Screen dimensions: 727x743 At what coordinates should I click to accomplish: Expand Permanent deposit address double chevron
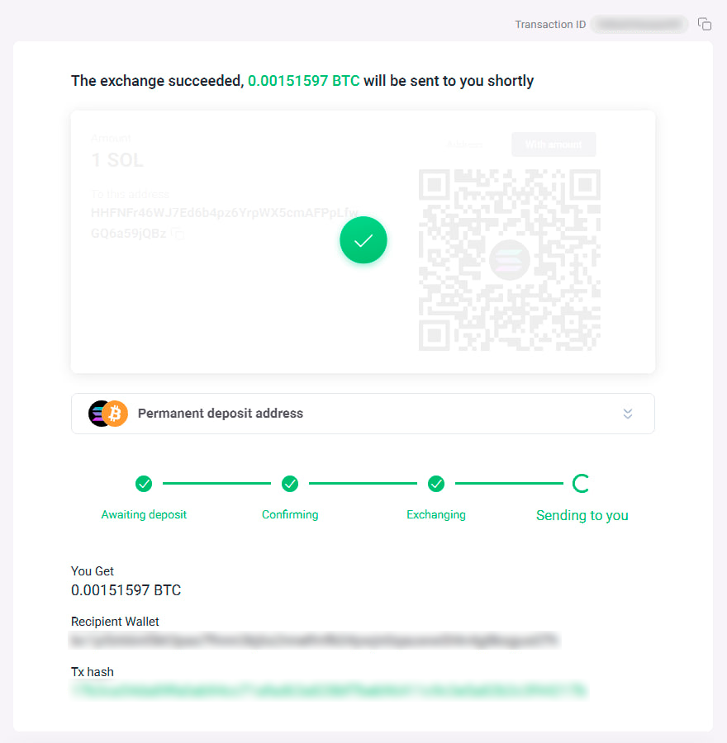627,414
